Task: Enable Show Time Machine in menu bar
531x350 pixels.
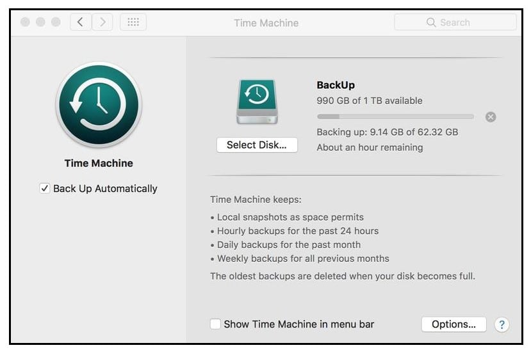Action: [215, 324]
